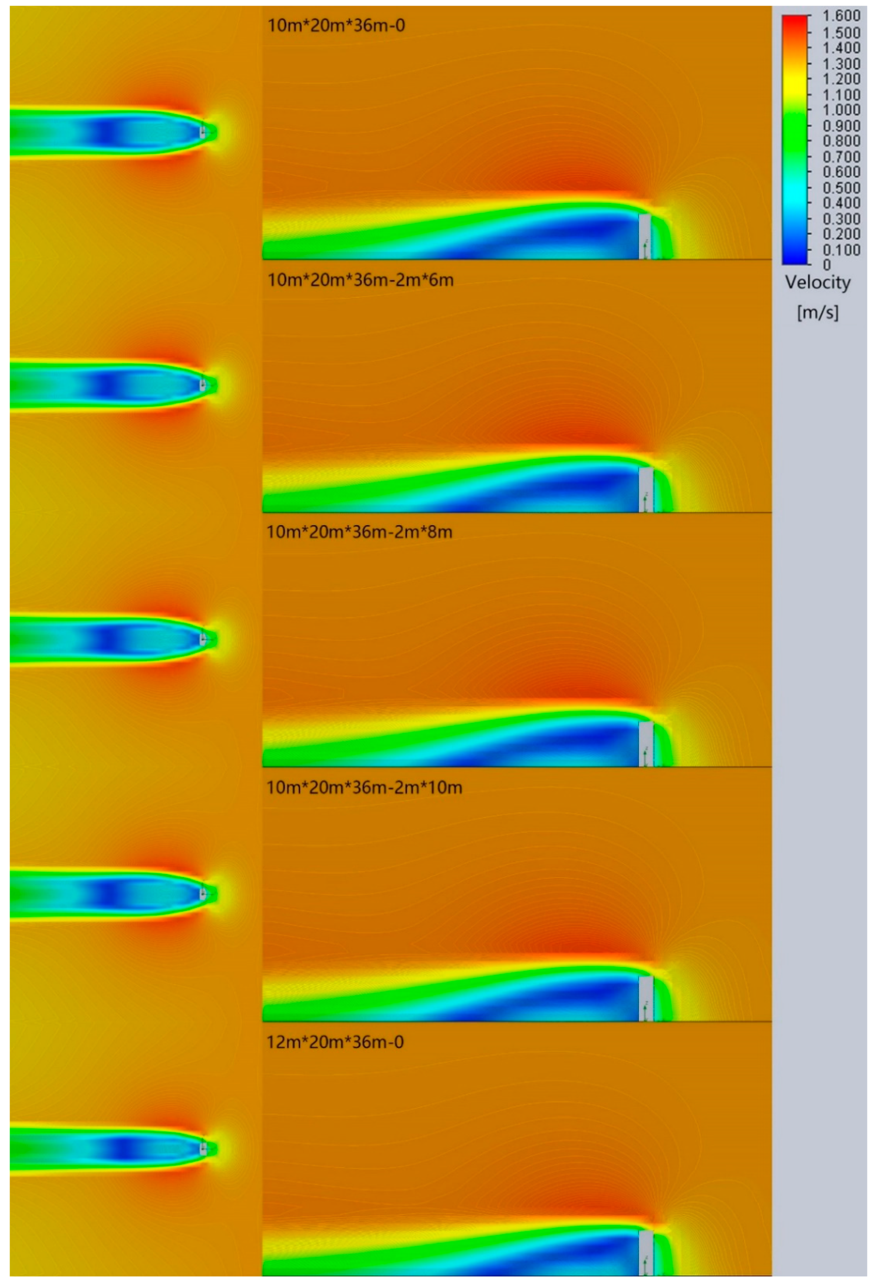This screenshot has width=876, height=1285.
Task: Click the gray building in the 12m*20m*36m-0 panel
Action: click(x=646, y=1253)
